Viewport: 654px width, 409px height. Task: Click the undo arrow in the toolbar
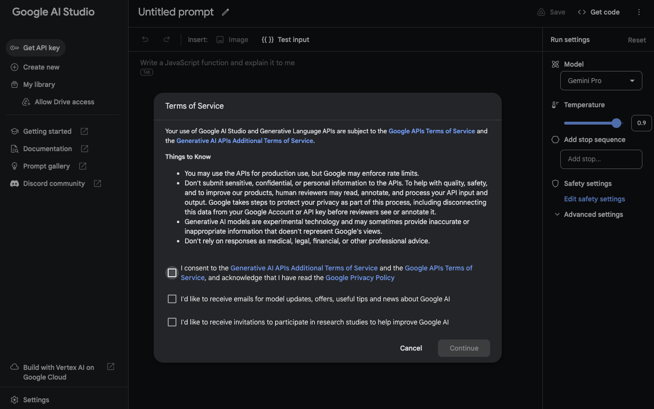coord(145,40)
